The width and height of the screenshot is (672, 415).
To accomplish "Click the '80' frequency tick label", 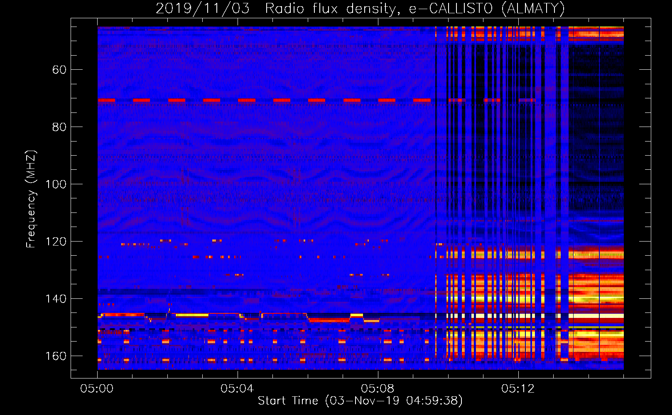I will coord(59,127).
